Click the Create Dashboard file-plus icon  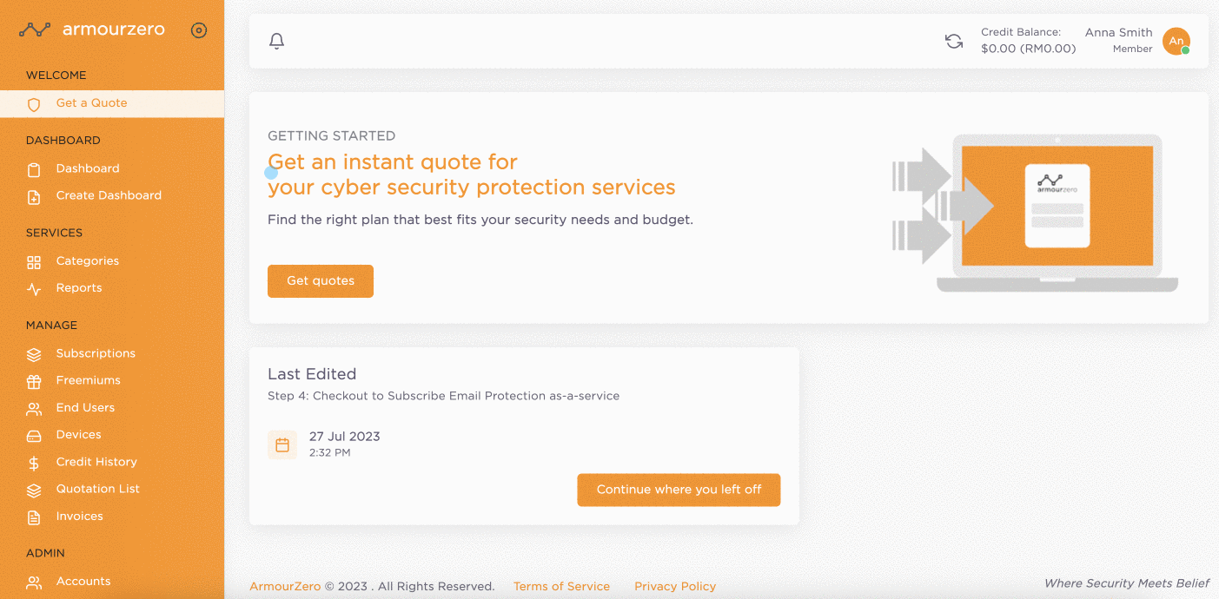coord(34,196)
